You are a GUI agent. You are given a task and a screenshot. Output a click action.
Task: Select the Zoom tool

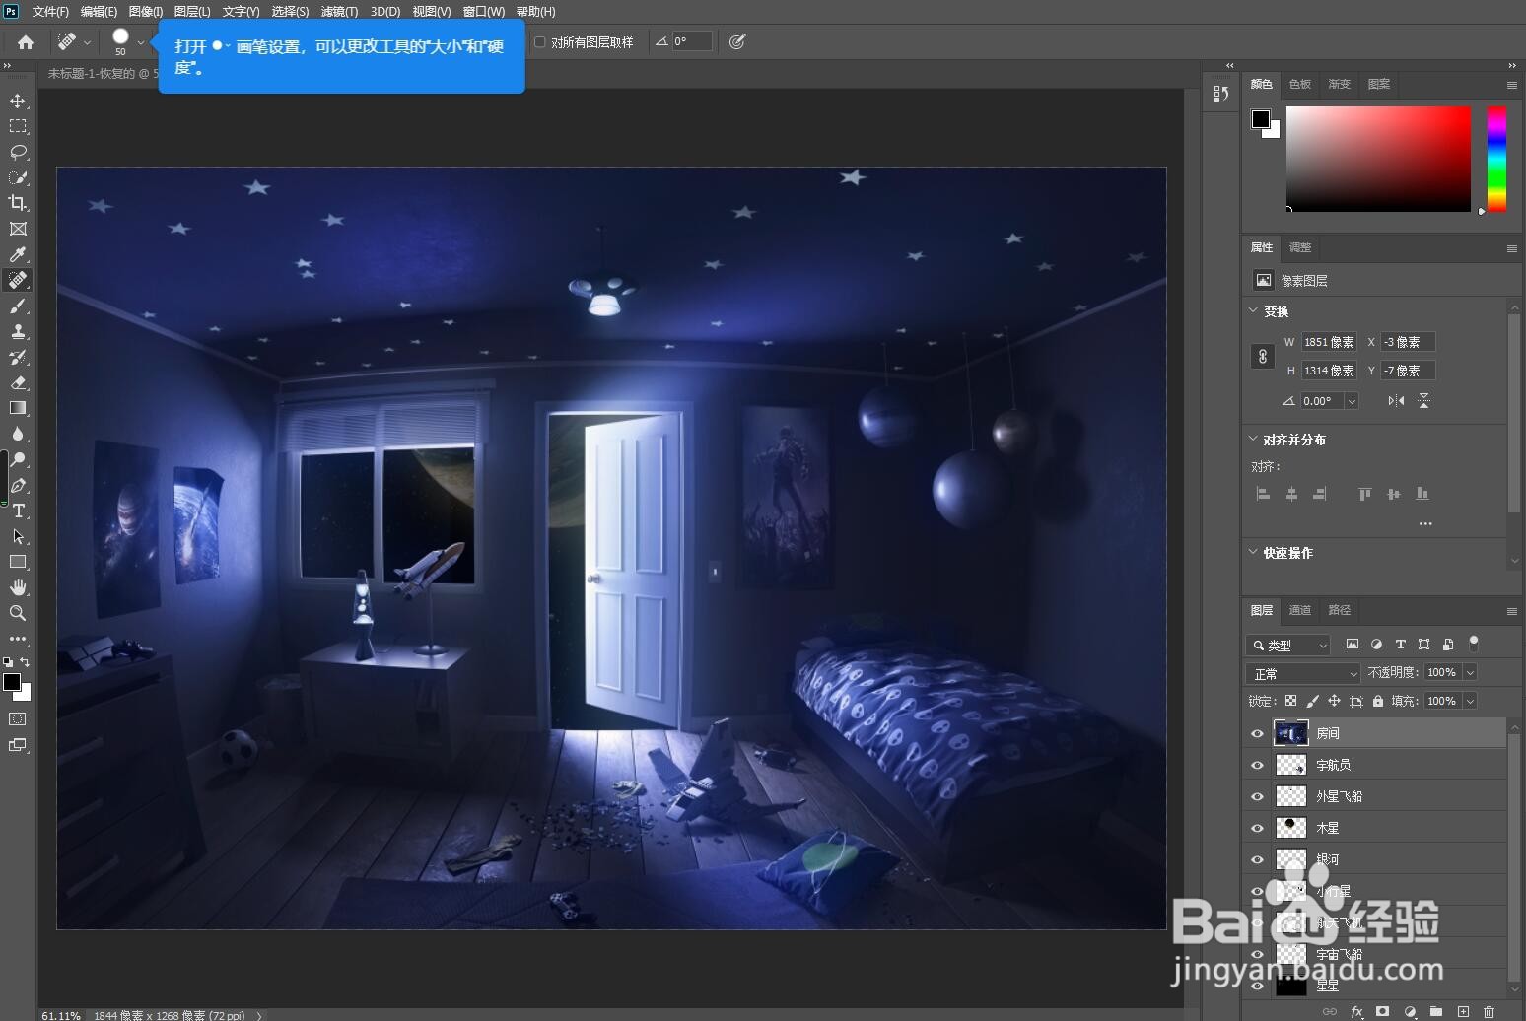(18, 613)
